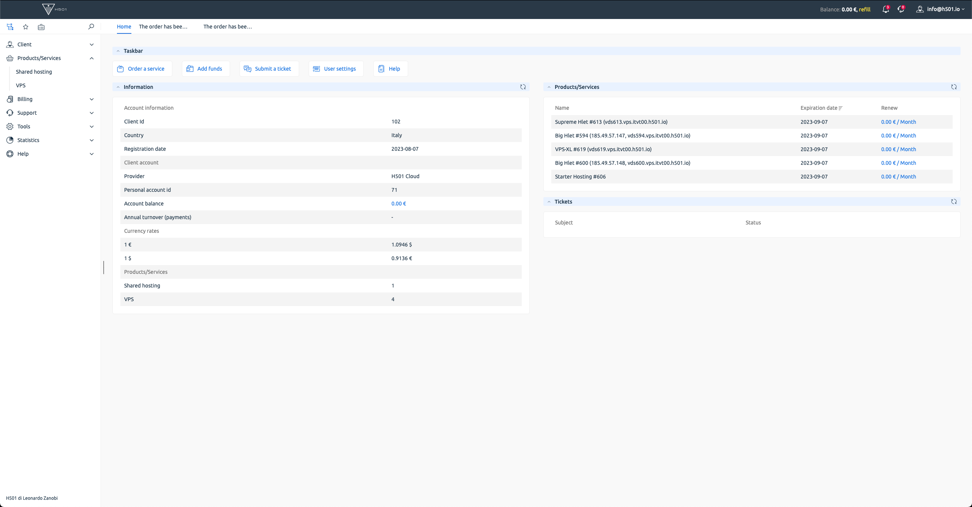
Task: Click the notifications bell icon
Action: coord(885,9)
